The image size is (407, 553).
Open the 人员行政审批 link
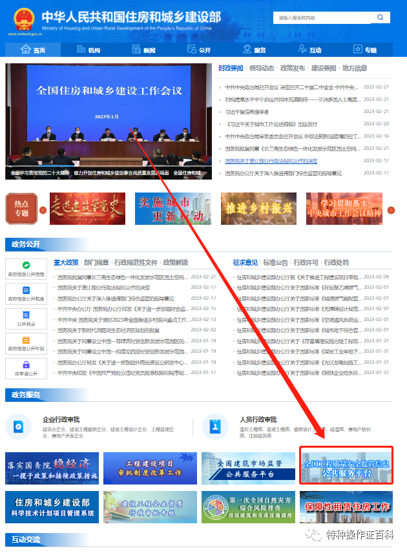(258, 420)
